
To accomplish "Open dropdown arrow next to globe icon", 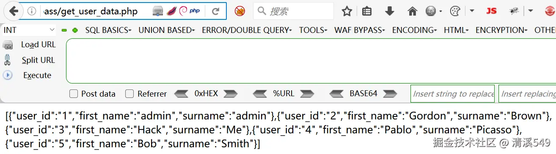I will [441, 11].
